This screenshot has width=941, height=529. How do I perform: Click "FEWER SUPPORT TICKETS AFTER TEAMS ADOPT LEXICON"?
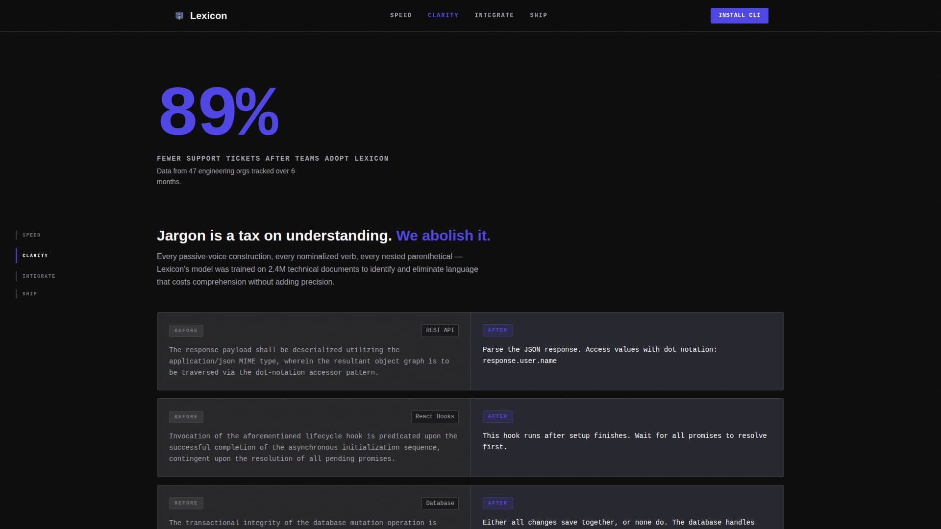272,159
